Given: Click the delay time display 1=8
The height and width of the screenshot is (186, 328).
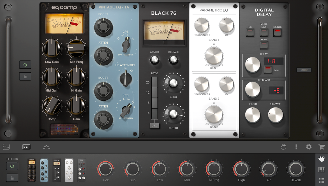Looking at the screenshot, I should (274, 61).
